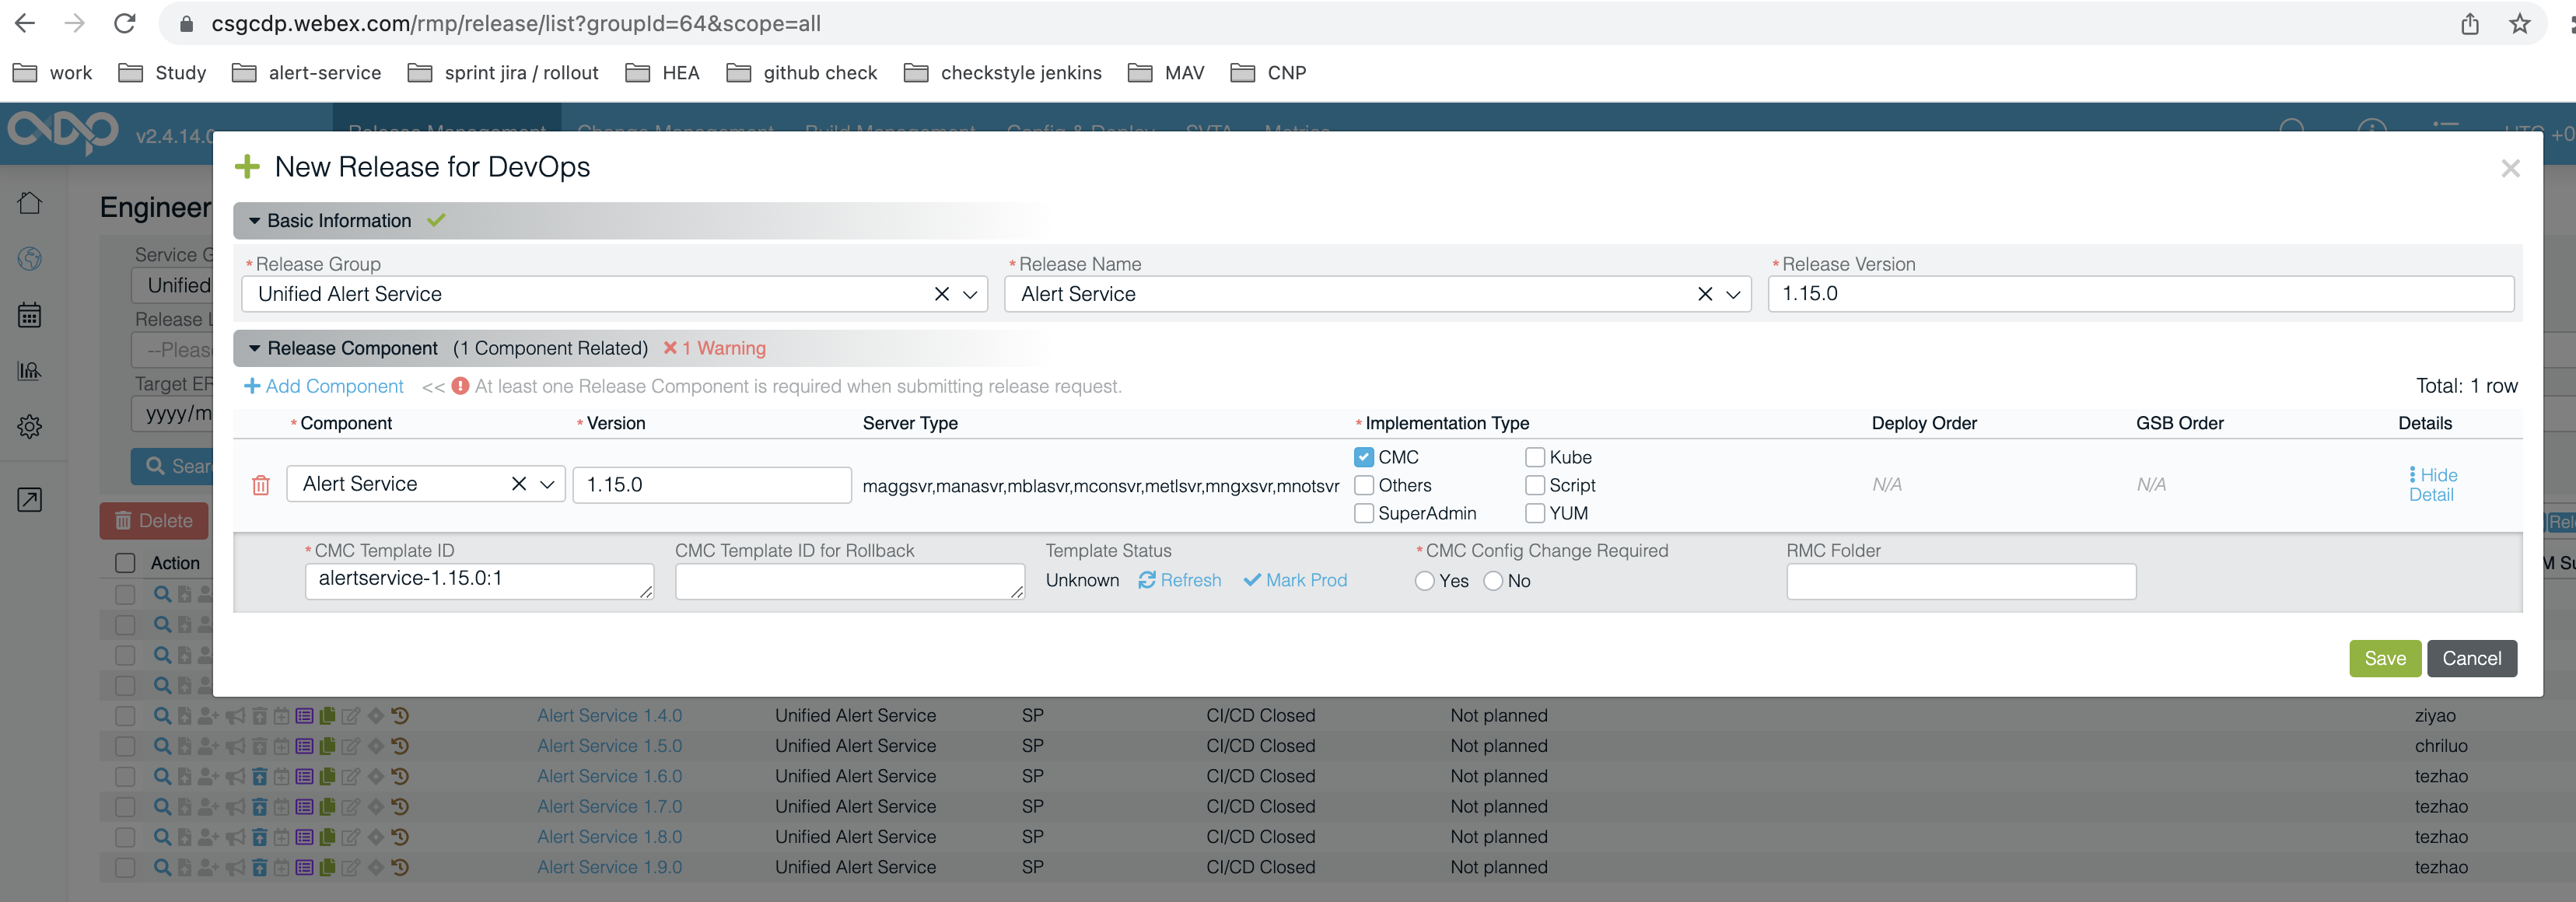Check the Script implementation type

click(1535, 485)
